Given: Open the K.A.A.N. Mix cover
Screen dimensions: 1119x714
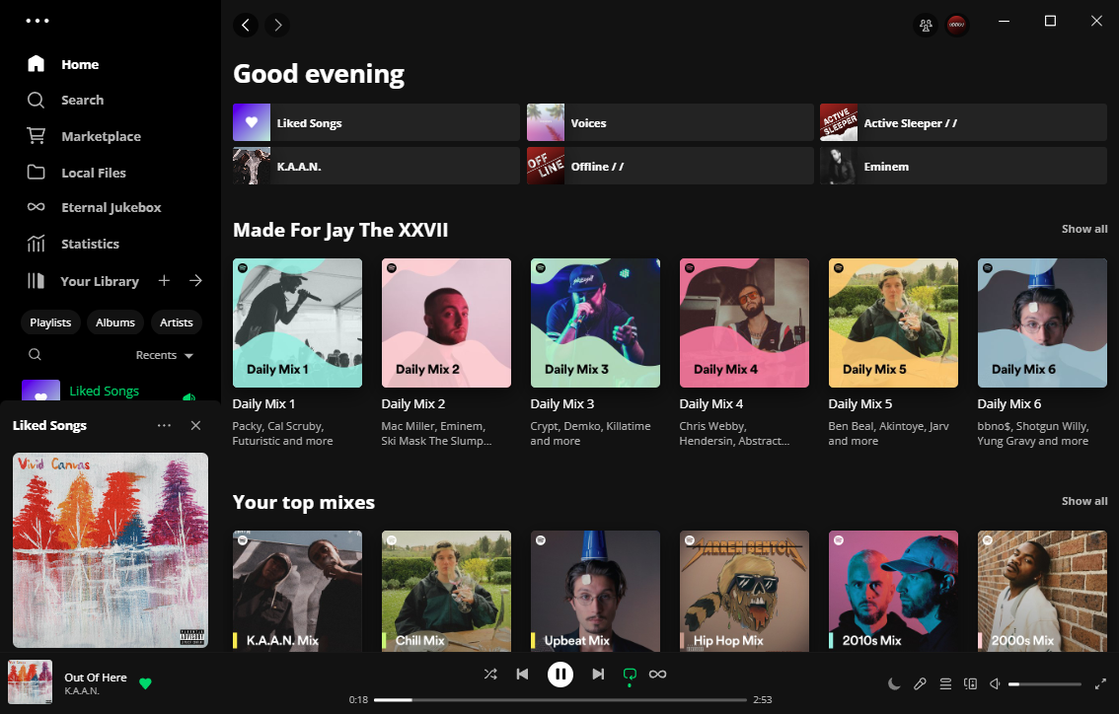Looking at the screenshot, I should (x=298, y=591).
